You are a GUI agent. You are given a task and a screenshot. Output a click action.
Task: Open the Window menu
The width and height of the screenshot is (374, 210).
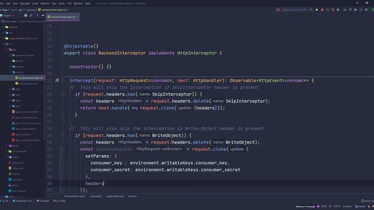[78, 3]
